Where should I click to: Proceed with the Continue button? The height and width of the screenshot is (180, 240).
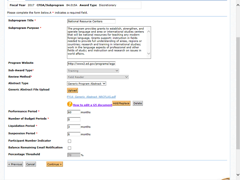point(54,164)
